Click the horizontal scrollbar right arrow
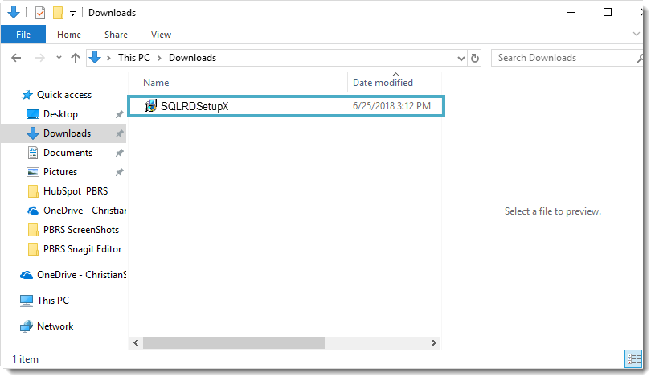Viewport: 655px width, 381px height. (x=434, y=343)
